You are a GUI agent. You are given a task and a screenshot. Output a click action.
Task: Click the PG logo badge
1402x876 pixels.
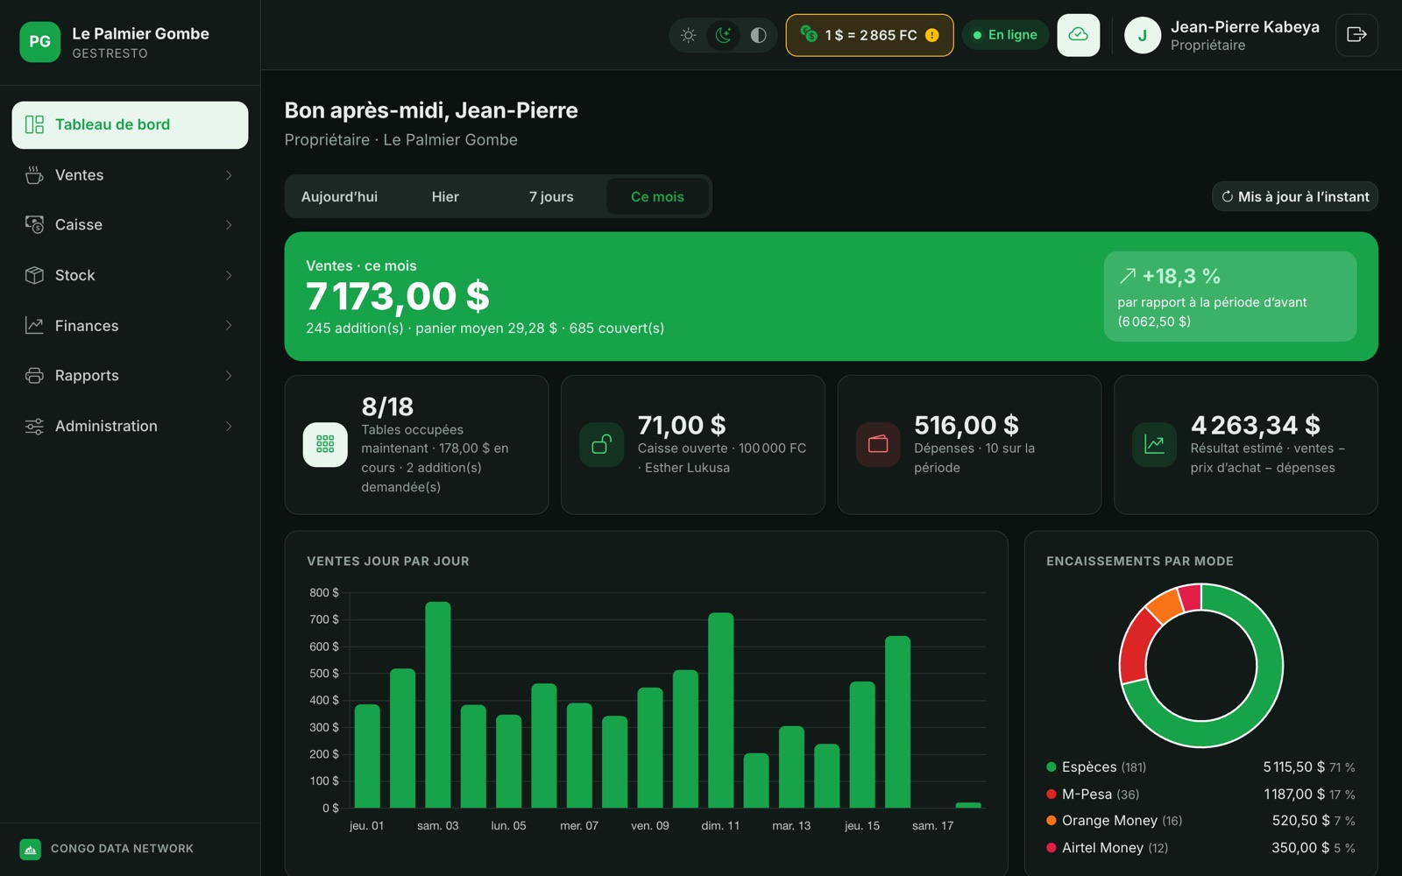pos(40,42)
